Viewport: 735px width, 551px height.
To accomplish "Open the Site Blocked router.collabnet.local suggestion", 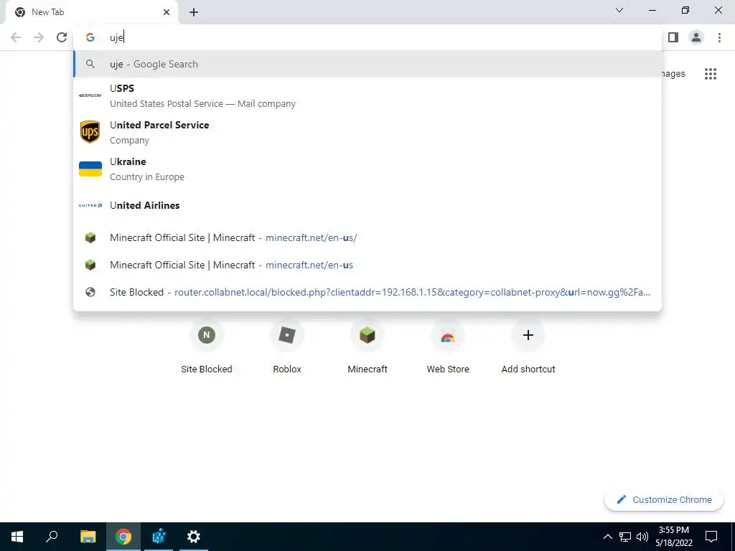I will [x=367, y=292].
